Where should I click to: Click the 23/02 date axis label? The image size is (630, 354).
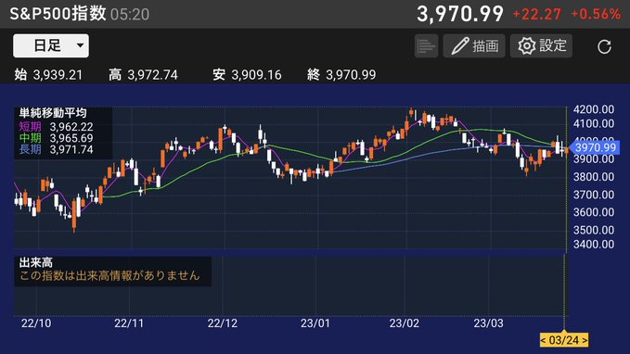click(x=405, y=323)
